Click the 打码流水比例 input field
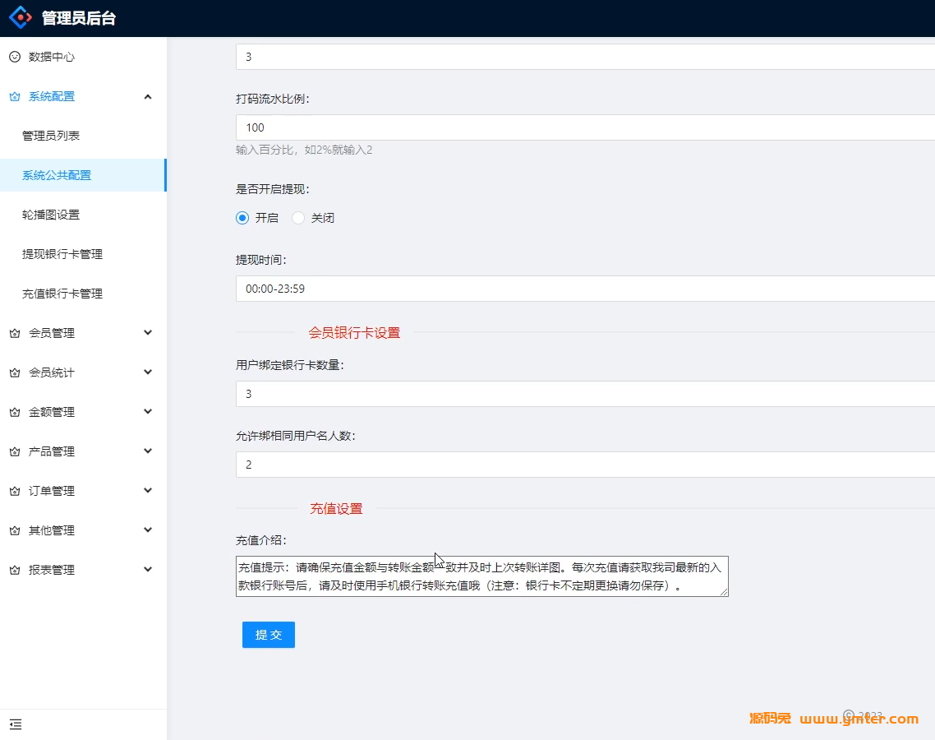This screenshot has width=935, height=740. tap(586, 127)
